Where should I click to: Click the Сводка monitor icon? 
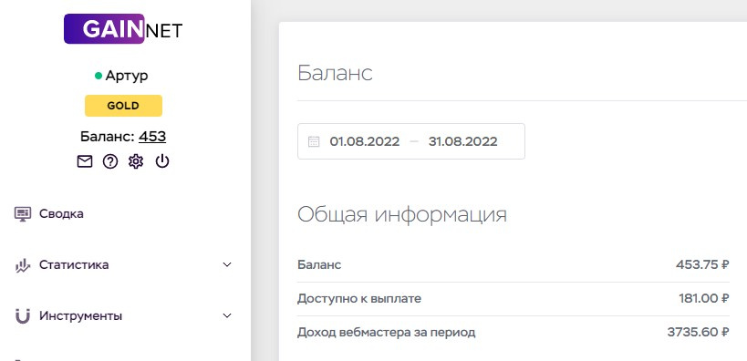[23, 214]
